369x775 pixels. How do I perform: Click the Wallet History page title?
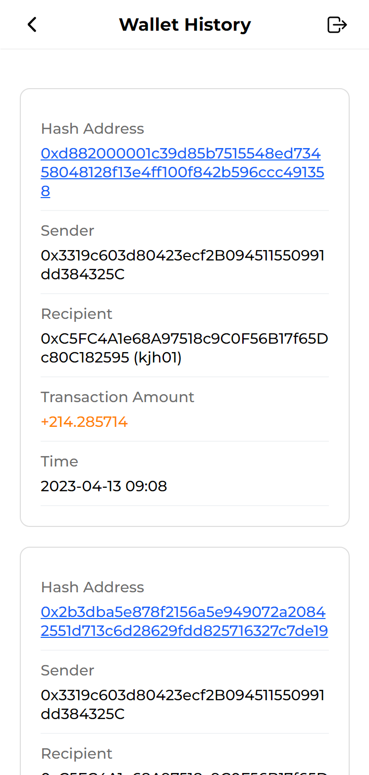185,24
